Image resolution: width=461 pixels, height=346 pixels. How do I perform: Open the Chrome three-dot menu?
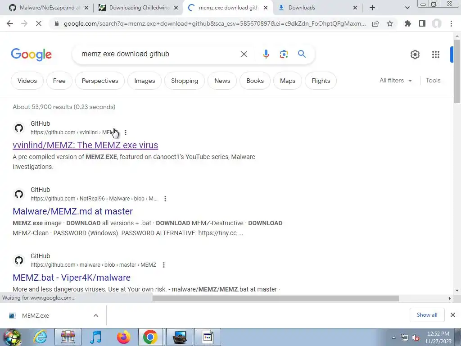tap(451, 23)
